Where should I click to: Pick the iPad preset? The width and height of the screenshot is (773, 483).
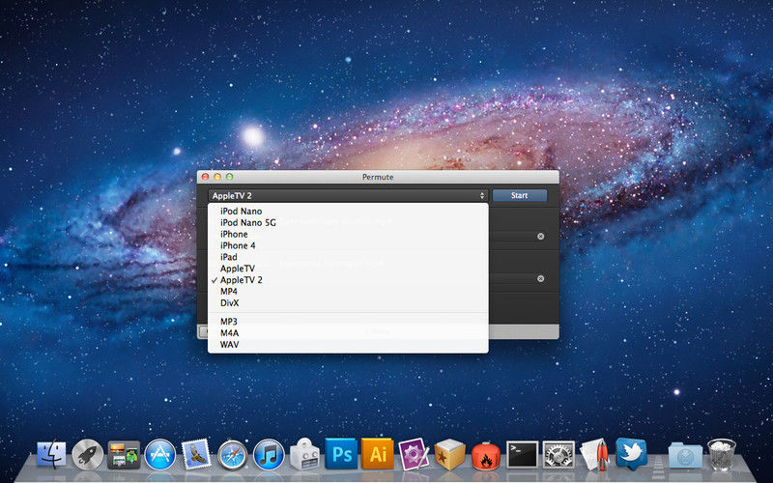point(348,257)
